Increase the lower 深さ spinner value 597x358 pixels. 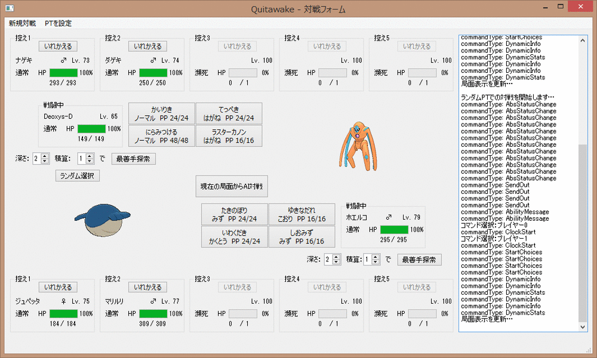(336, 257)
